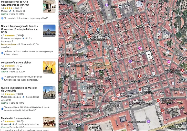Click the Museu do Dinheiro map pin
This screenshot has height=131, width=187.
pos(113,98)
